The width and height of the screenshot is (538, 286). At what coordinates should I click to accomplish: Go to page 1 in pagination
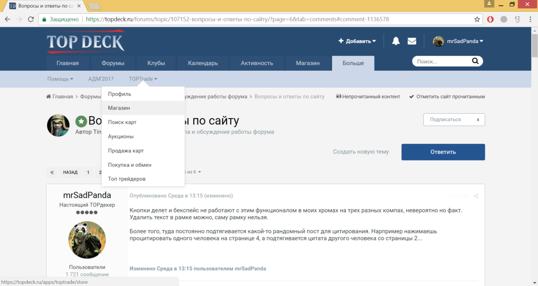point(88,172)
